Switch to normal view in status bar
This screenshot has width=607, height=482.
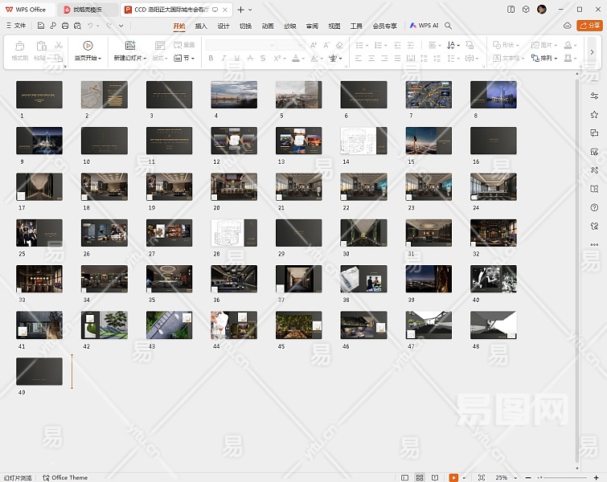click(405, 477)
